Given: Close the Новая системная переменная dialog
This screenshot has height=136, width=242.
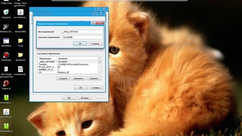Looking at the screenshot, I should tap(100, 23).
